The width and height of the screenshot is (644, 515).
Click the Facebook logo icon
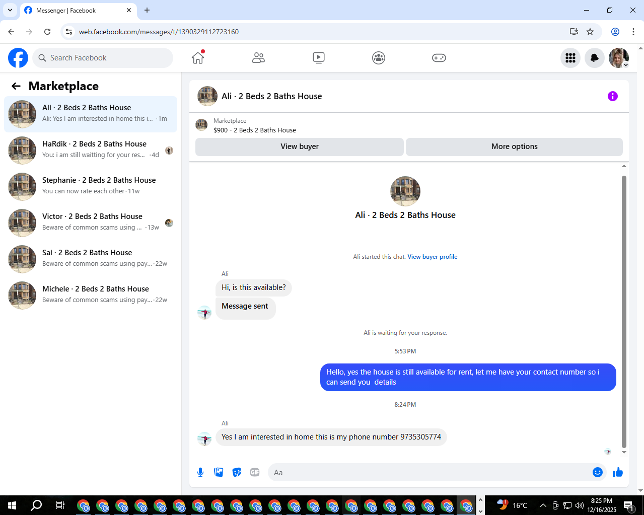pos(18,58)
